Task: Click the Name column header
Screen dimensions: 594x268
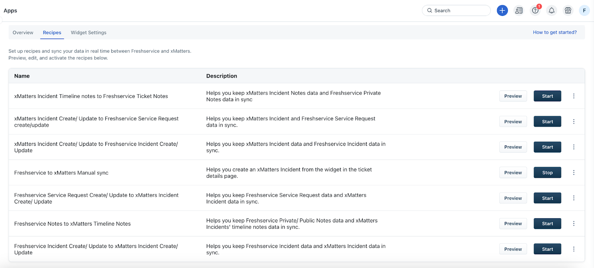Action: tap(22, 76)
